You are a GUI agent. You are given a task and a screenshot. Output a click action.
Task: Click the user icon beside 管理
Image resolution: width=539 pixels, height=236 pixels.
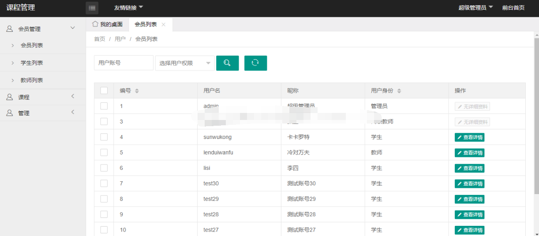pyautogui.click(x=9, y=113)
